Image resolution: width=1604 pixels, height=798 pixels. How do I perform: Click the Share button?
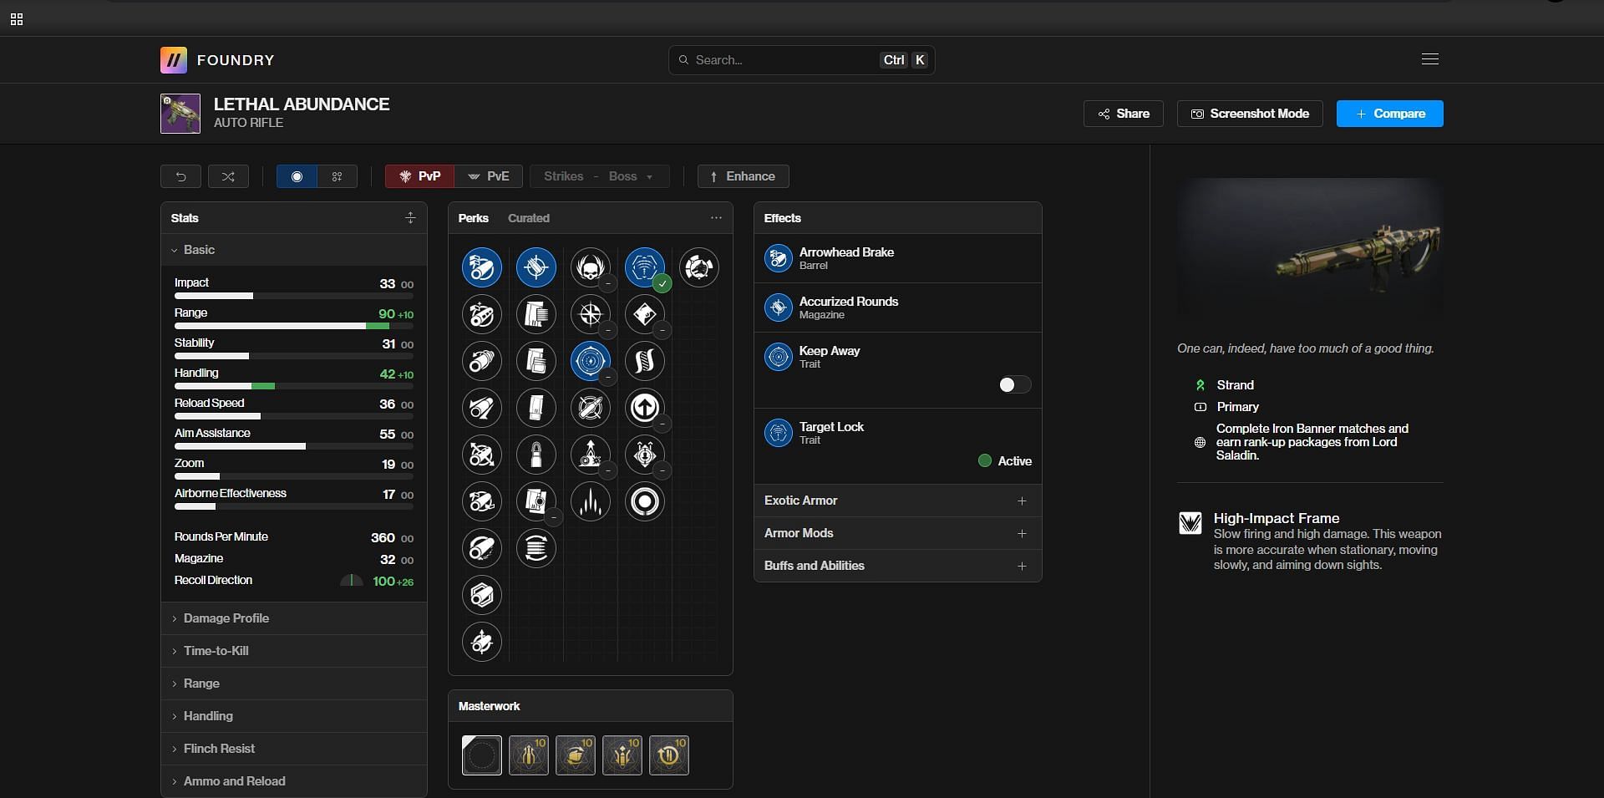point(1124,114)
